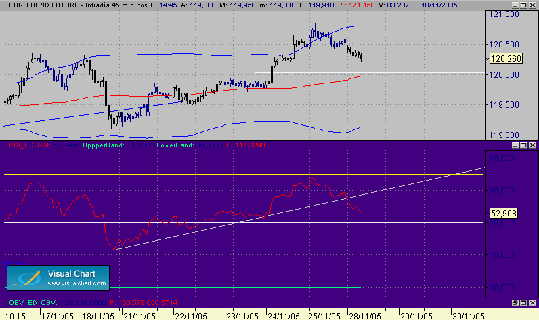
Task: Click the 25/11/05 date axis label
Action: click(x=324, y=316)
